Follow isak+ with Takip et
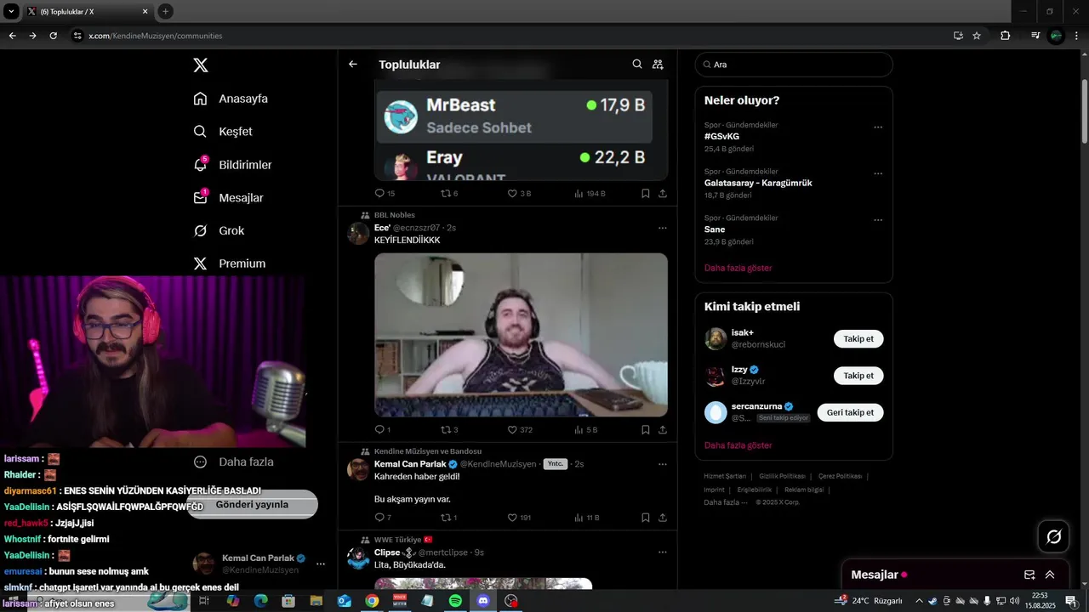This screenshot has height=612, width=1089. [x=858, y=339]
